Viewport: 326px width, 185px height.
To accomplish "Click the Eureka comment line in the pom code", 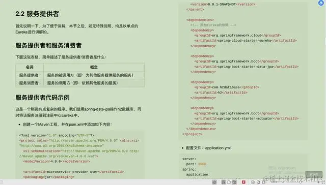I will [x=213, y=25].
